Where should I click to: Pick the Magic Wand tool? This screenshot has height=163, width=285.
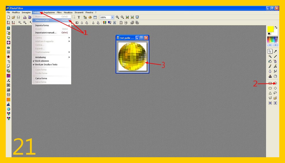tap(270, 56)
